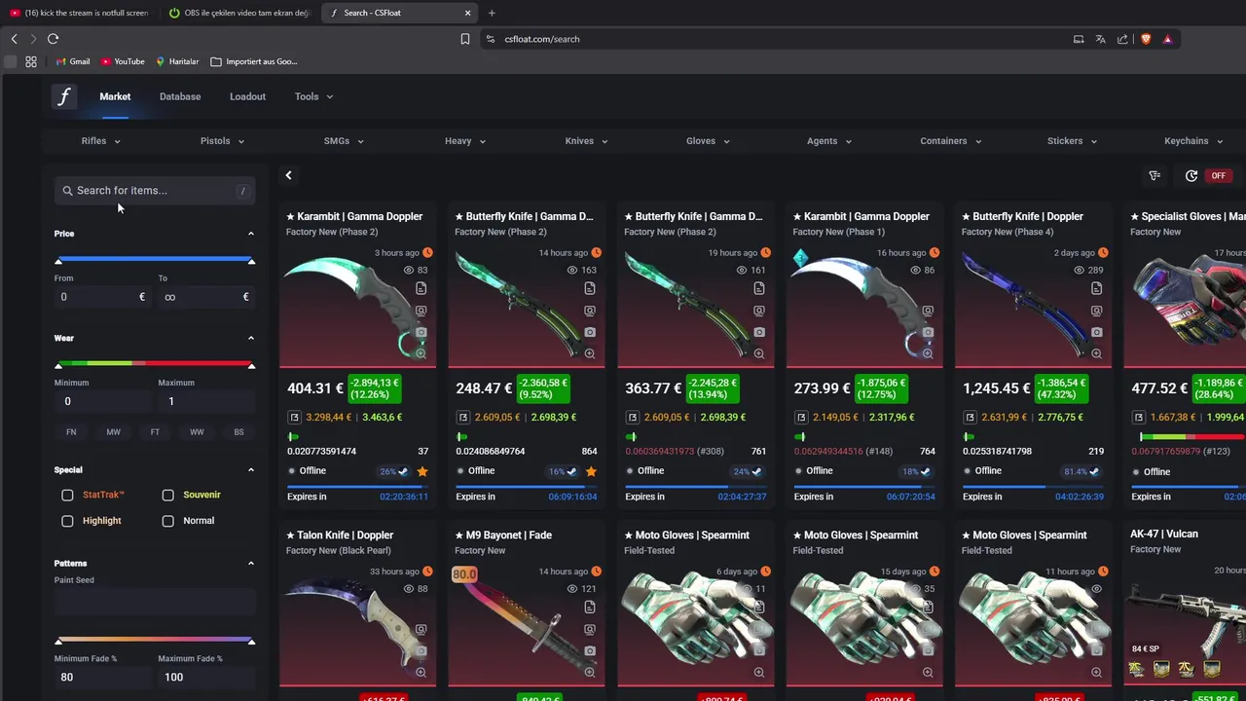Click favorite star on 404.31 € Karambit
Image resolution: width=1246 pixels, height=701 pixels.
click(422, 472)
